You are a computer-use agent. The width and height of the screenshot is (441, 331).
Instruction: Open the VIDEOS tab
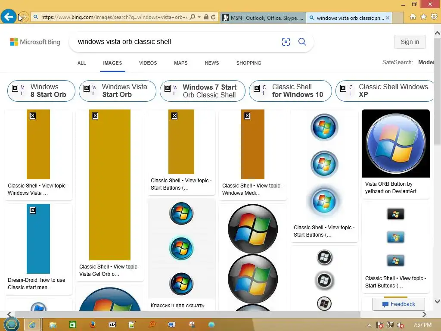click(x=148, y=63)
